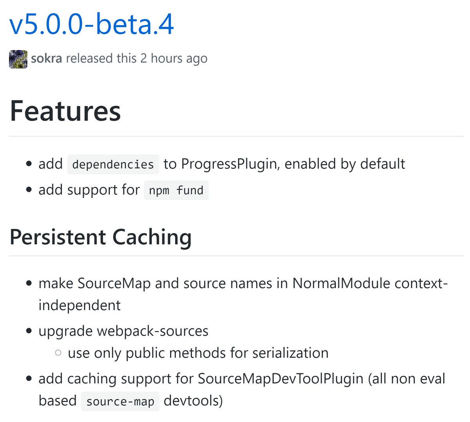Click the word "independent" on the wrapped line
Viewport: 470px width, 422px height.
80,305
